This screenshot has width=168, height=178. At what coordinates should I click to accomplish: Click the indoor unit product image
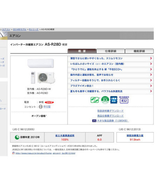(41, 63)
